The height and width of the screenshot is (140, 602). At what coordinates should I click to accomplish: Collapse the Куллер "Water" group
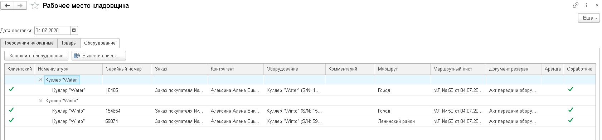[40, 80]
